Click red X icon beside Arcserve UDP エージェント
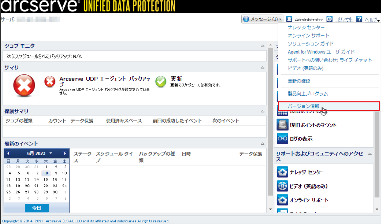381x224 pixels. (50, 81)
